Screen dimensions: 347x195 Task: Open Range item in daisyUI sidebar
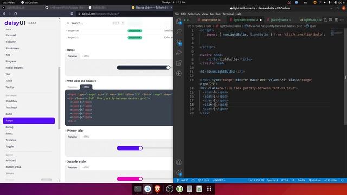(29, 120)
